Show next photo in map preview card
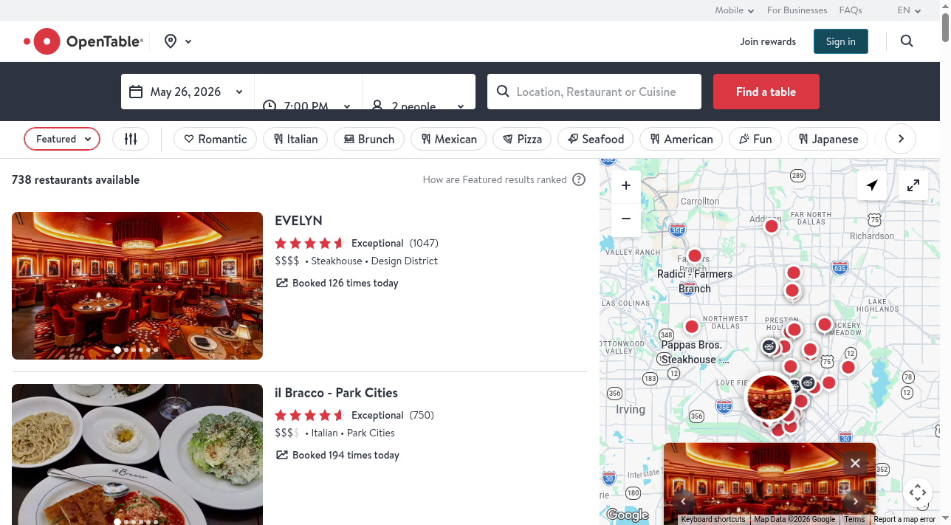Image resolution: width=951 pixels, height=525 pixels. coord(855,501)
